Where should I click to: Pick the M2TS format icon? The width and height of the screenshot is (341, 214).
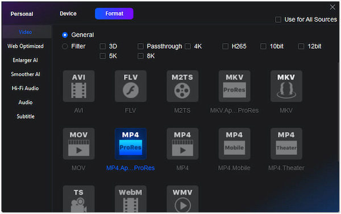[182, 86]
